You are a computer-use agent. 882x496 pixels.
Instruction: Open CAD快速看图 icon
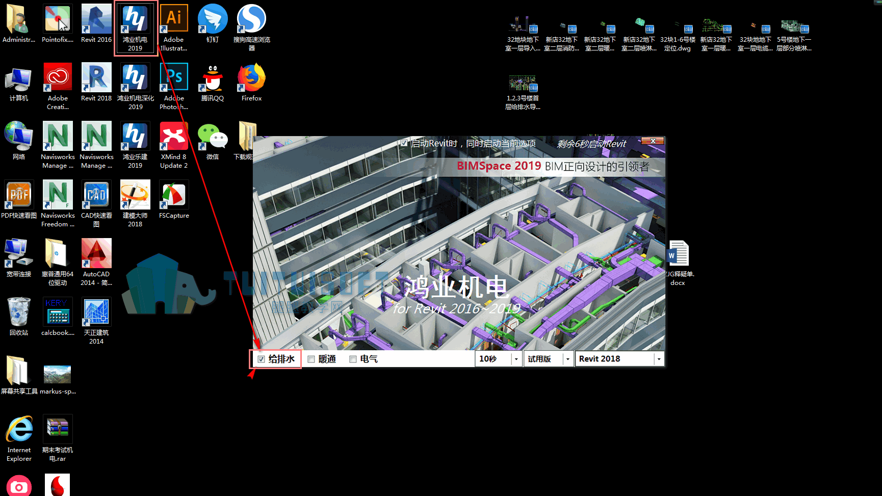(x=96, y=203)
